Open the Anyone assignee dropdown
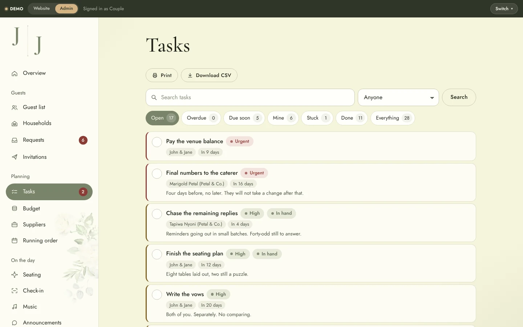 click(x=398, y=97)
